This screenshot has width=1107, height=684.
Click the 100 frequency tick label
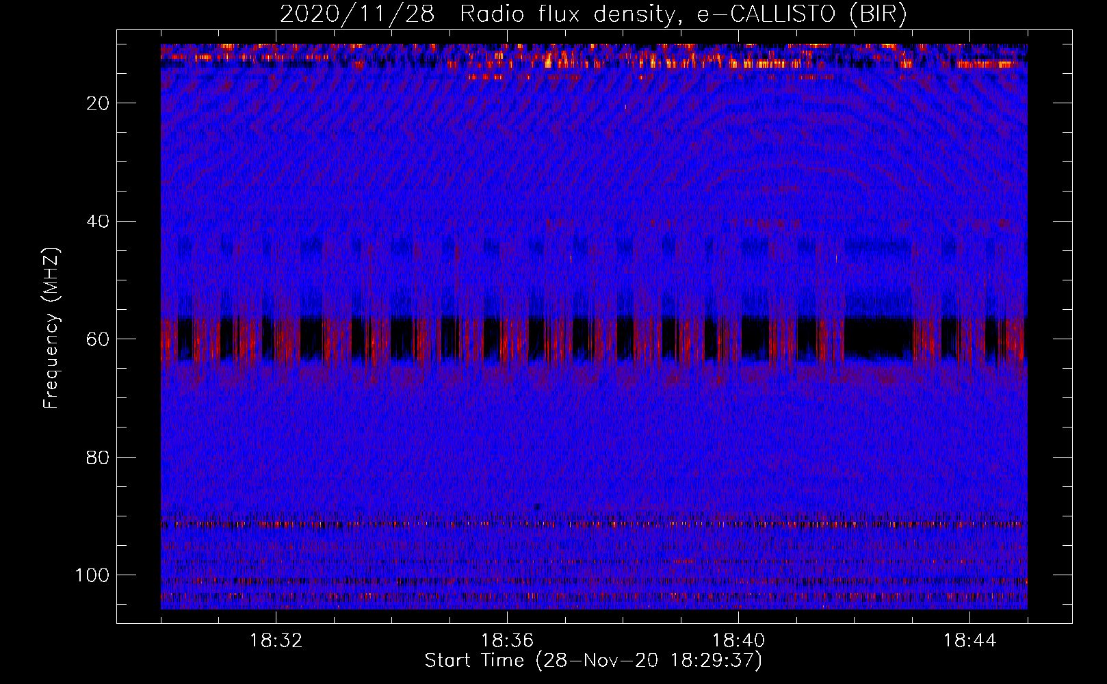coord(92,575)
